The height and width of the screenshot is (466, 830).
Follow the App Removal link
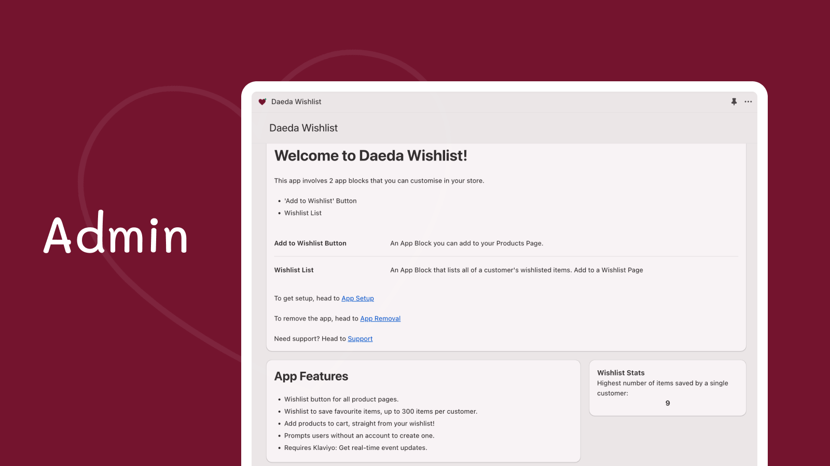380,318
